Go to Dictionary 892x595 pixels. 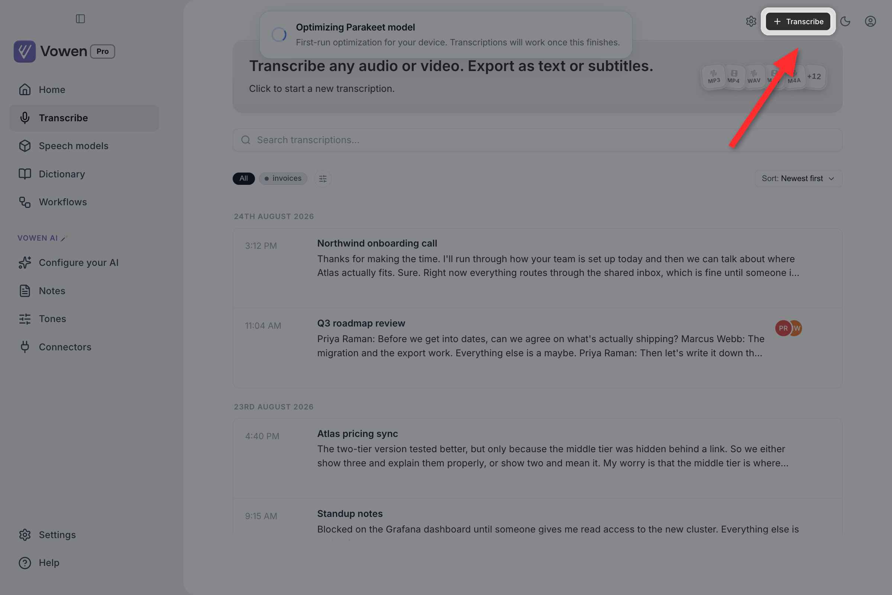[84, 174]
